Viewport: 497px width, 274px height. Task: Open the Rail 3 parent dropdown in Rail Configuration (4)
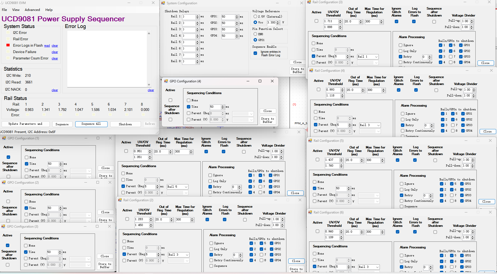point(370,125)
